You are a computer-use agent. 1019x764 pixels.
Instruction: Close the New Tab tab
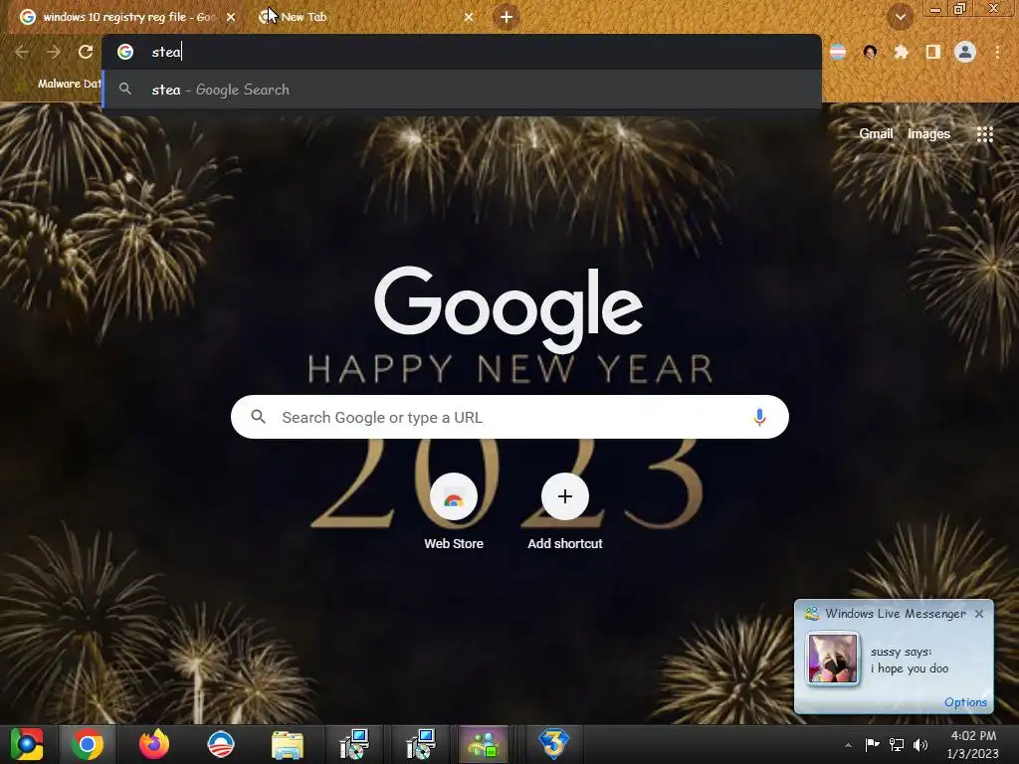pos(469,18)
